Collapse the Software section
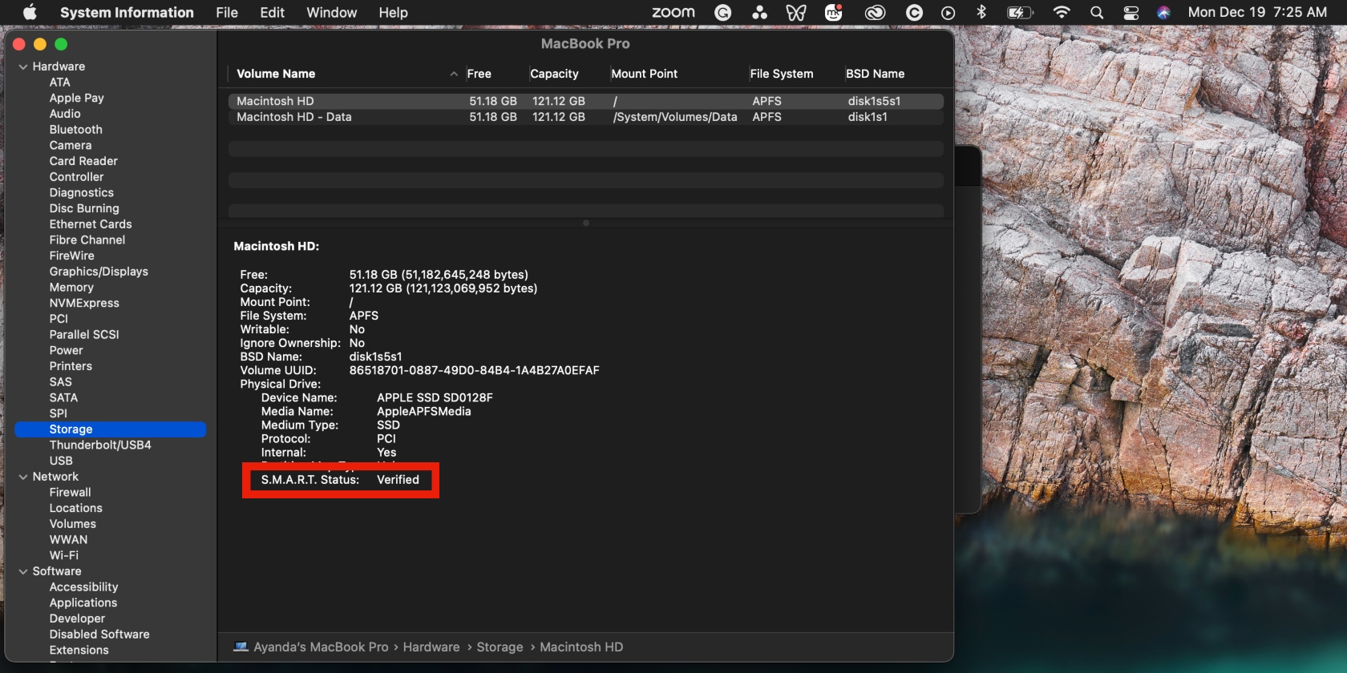Viewport: 1347px width, 673px height. [23, 571]
